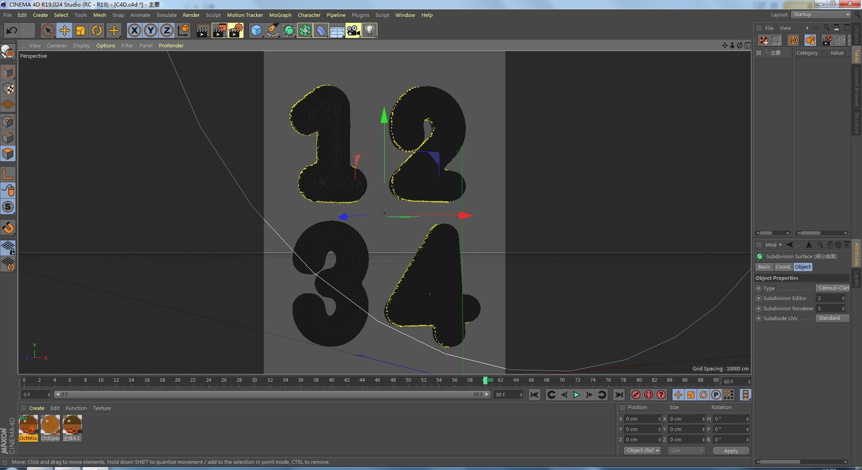Open the Object (Rel) coordinate dropdown

coord(642,451)
